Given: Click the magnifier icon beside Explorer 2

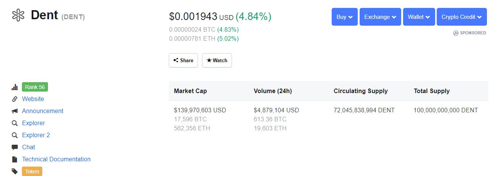Looking at the screenshot, I should click(x=15, y=135).
